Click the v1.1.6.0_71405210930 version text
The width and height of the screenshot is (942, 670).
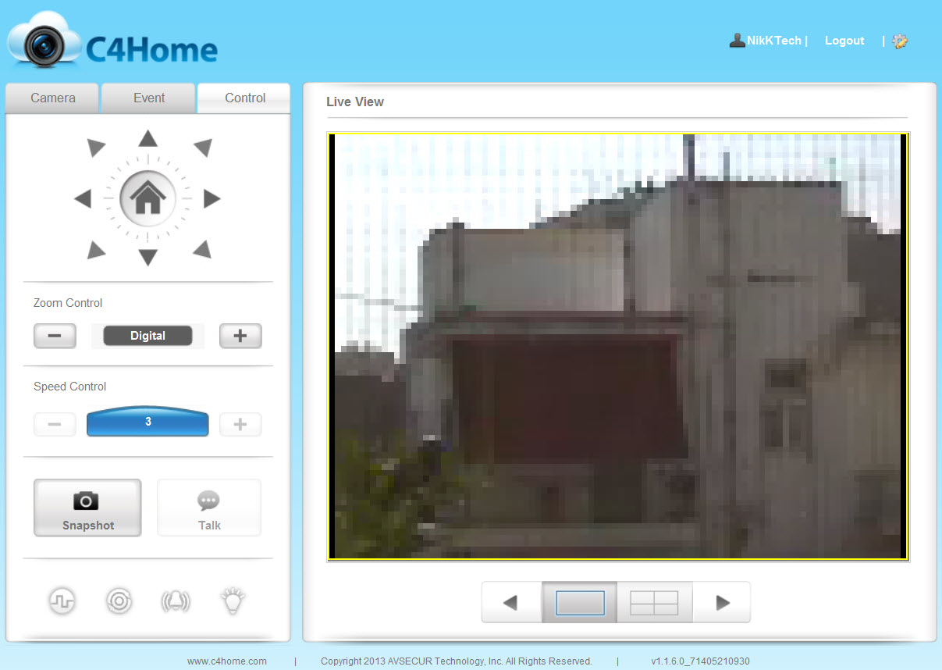coord(700,661)
